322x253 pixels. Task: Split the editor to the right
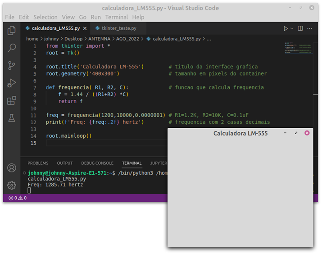pyautogui.click(x=300, y=28)
